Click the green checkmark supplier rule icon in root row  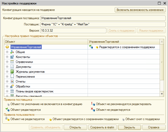(91, 47)
